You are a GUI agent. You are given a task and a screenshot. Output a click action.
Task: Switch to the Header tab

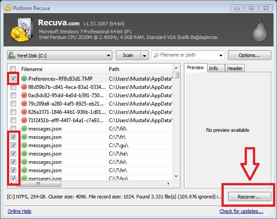(235, 68)
